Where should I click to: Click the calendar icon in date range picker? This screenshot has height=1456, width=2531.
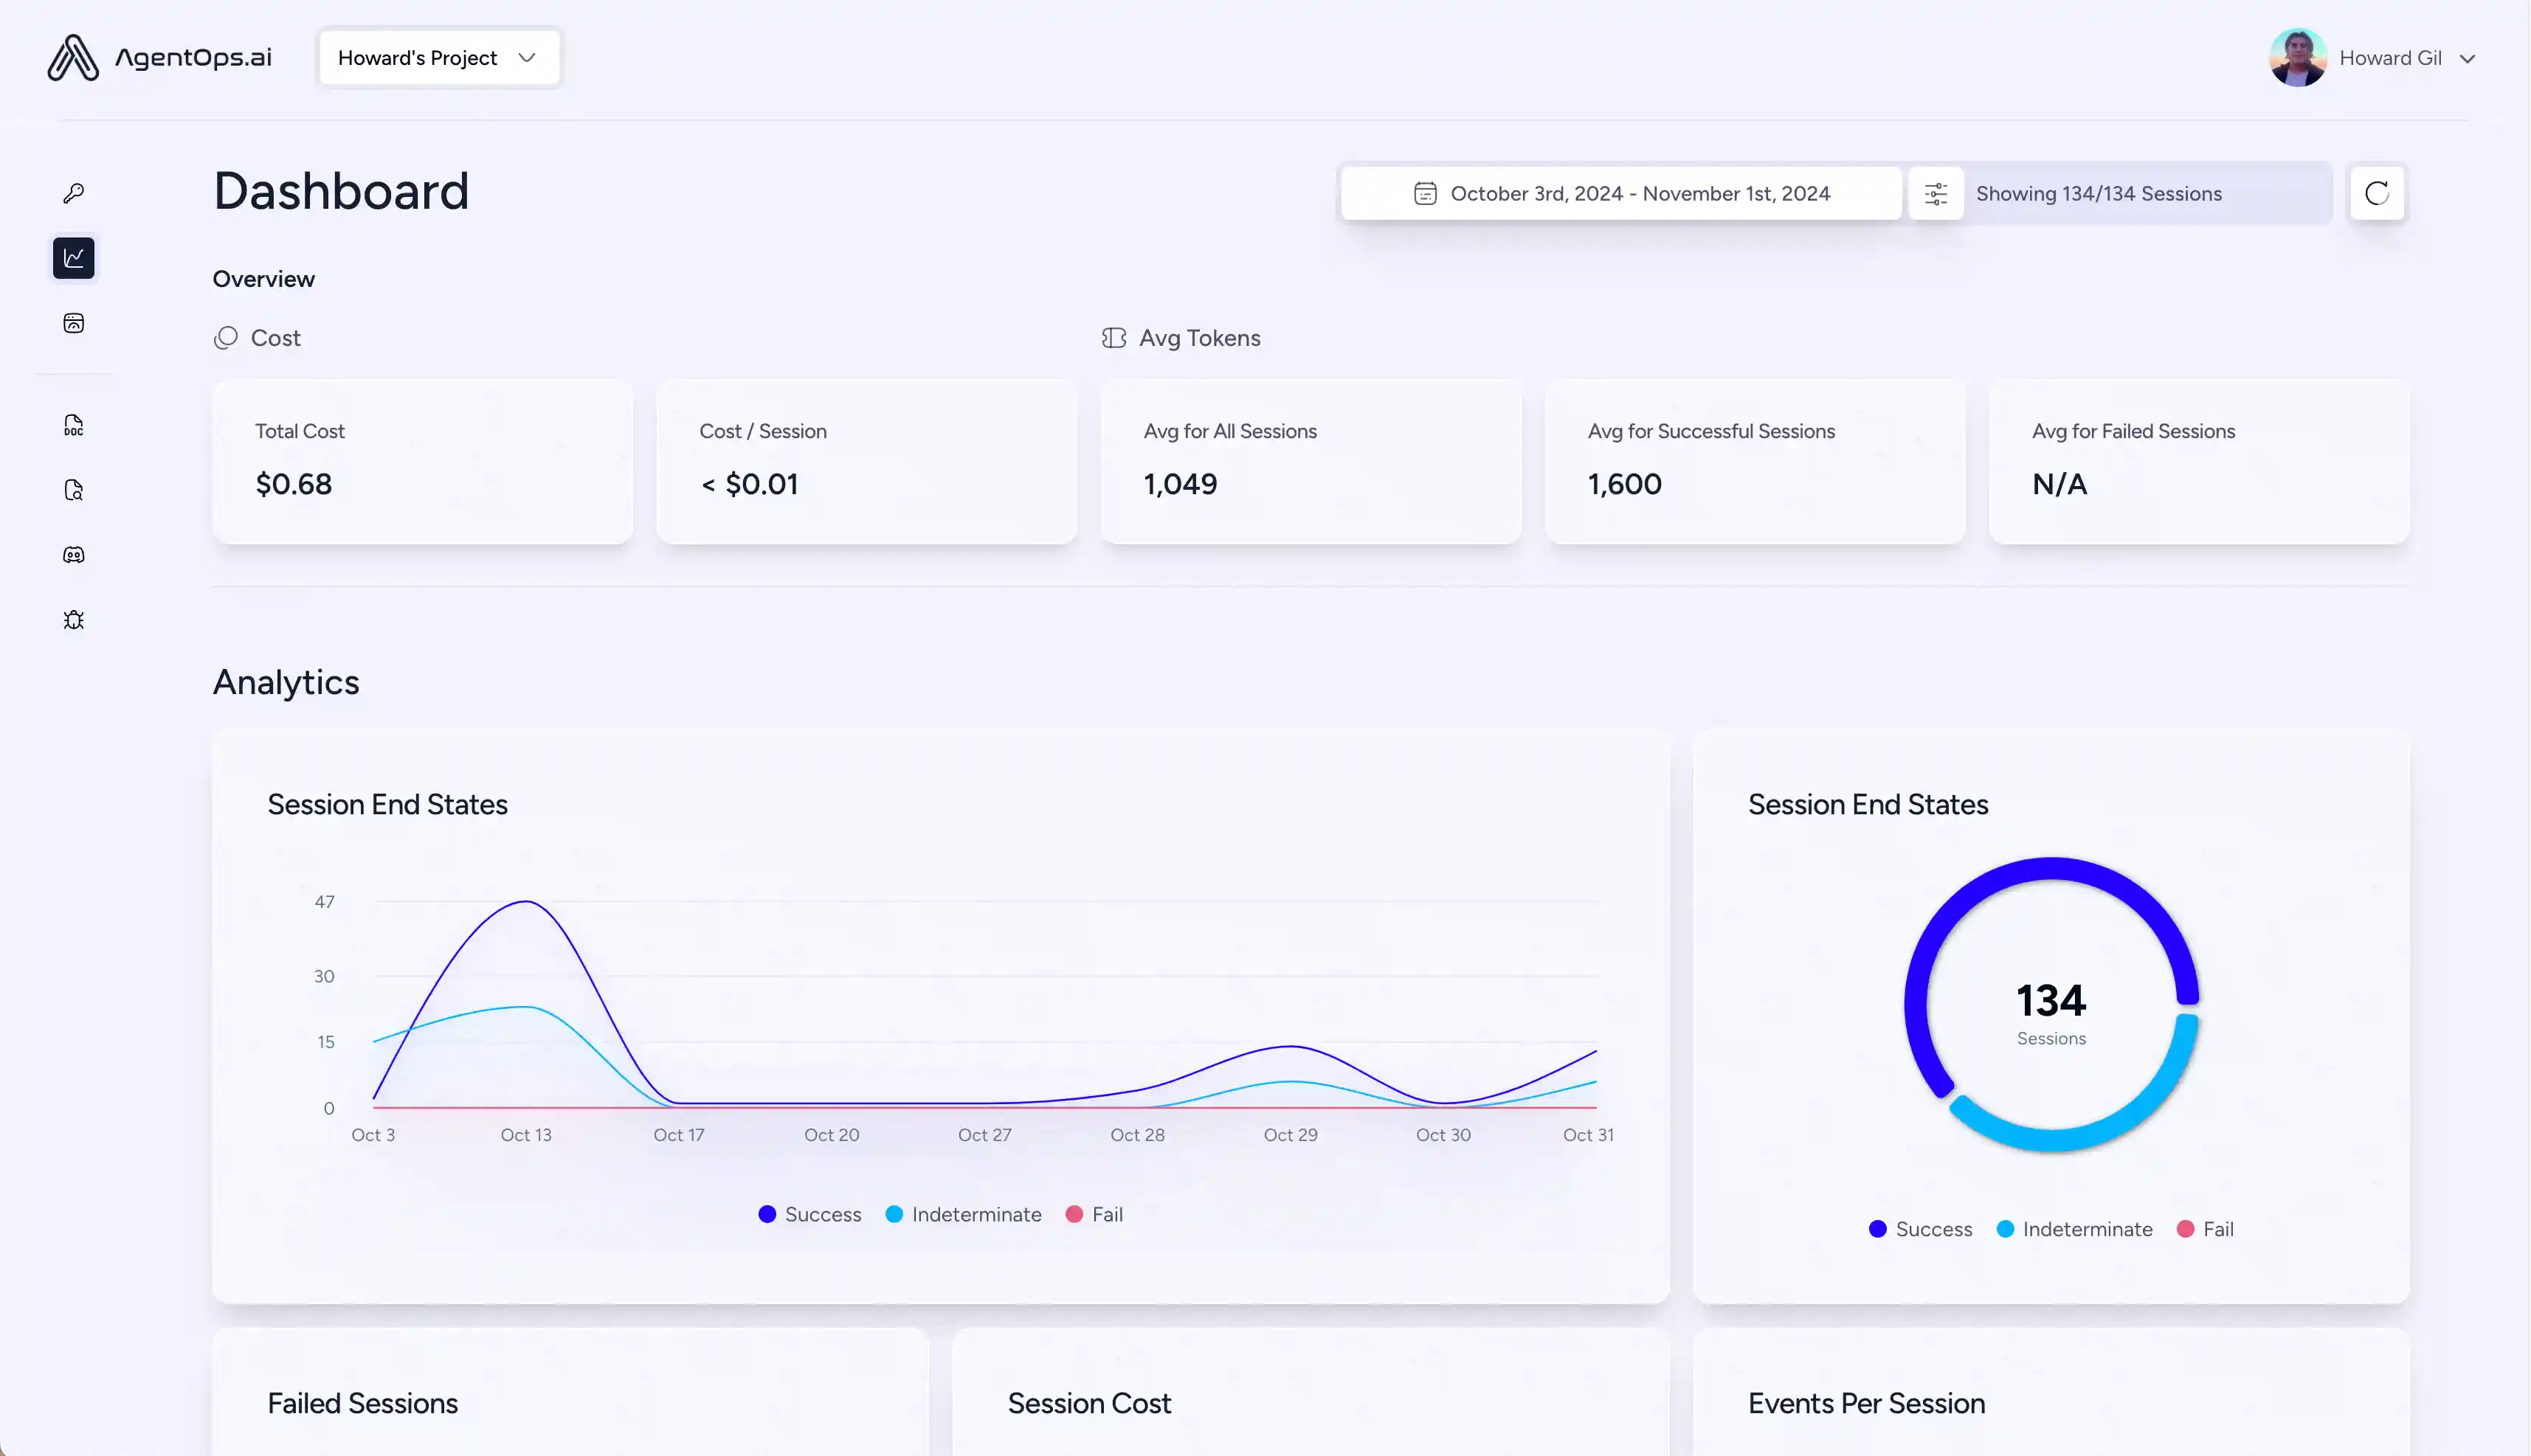(1425, 193)
